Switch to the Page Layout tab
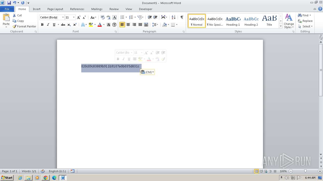The width and height of the screenshot is (323, 181). (55, 9)
